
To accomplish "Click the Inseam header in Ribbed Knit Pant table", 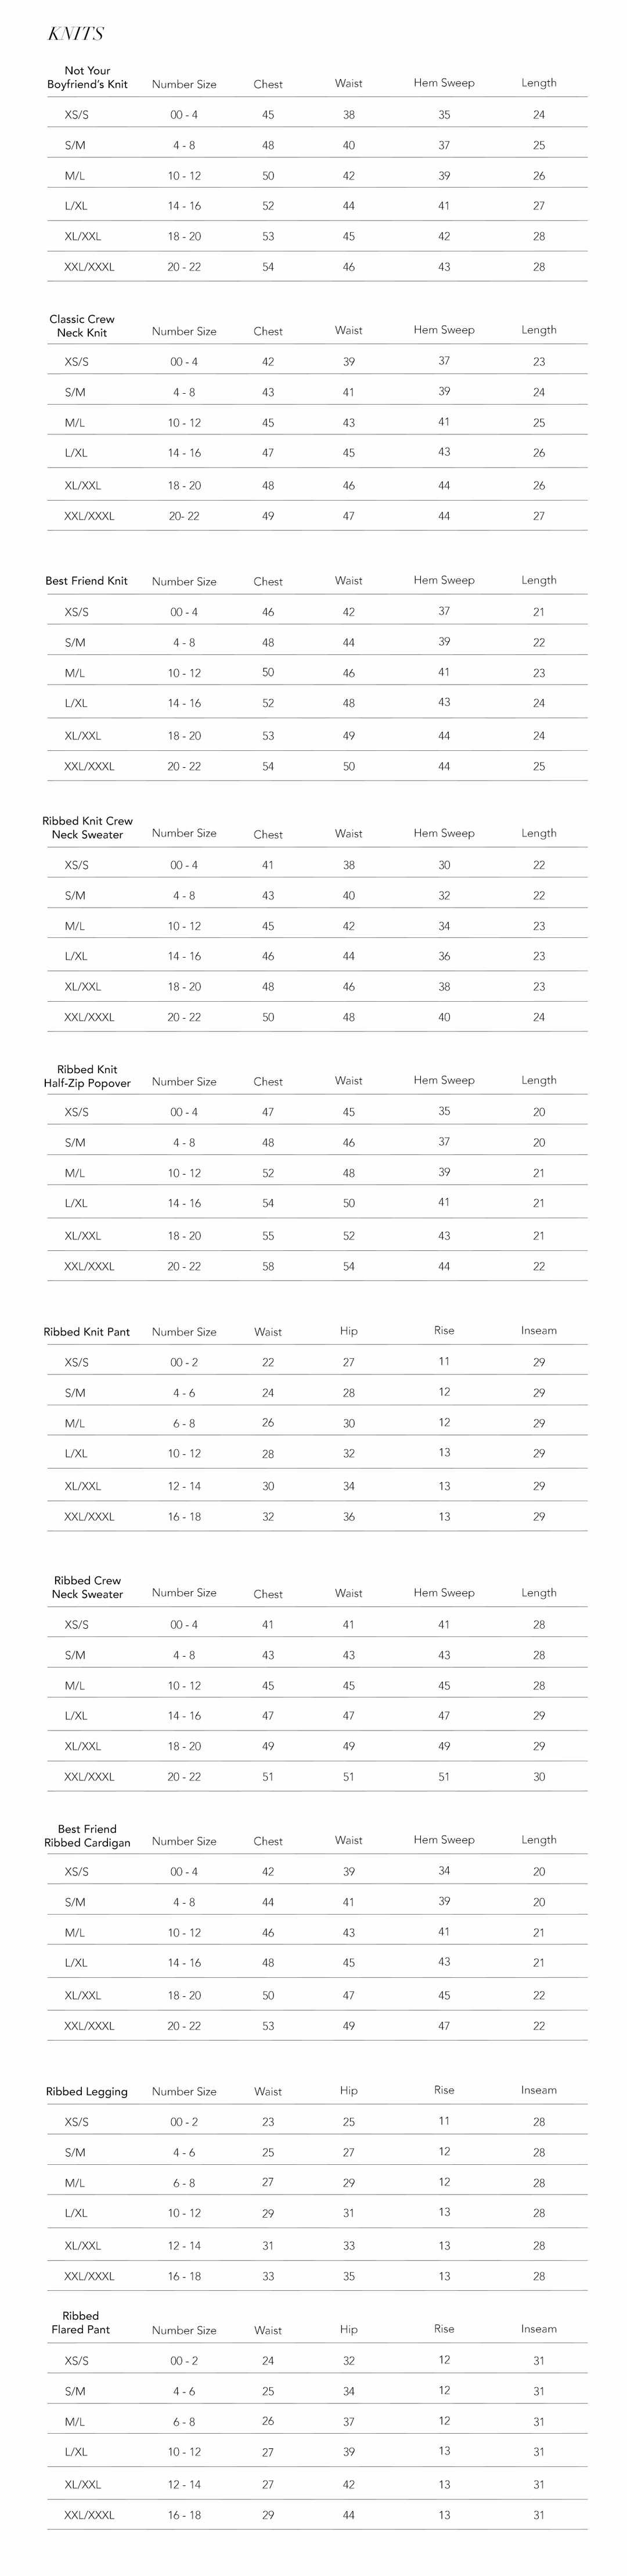I will [538, 1331].
